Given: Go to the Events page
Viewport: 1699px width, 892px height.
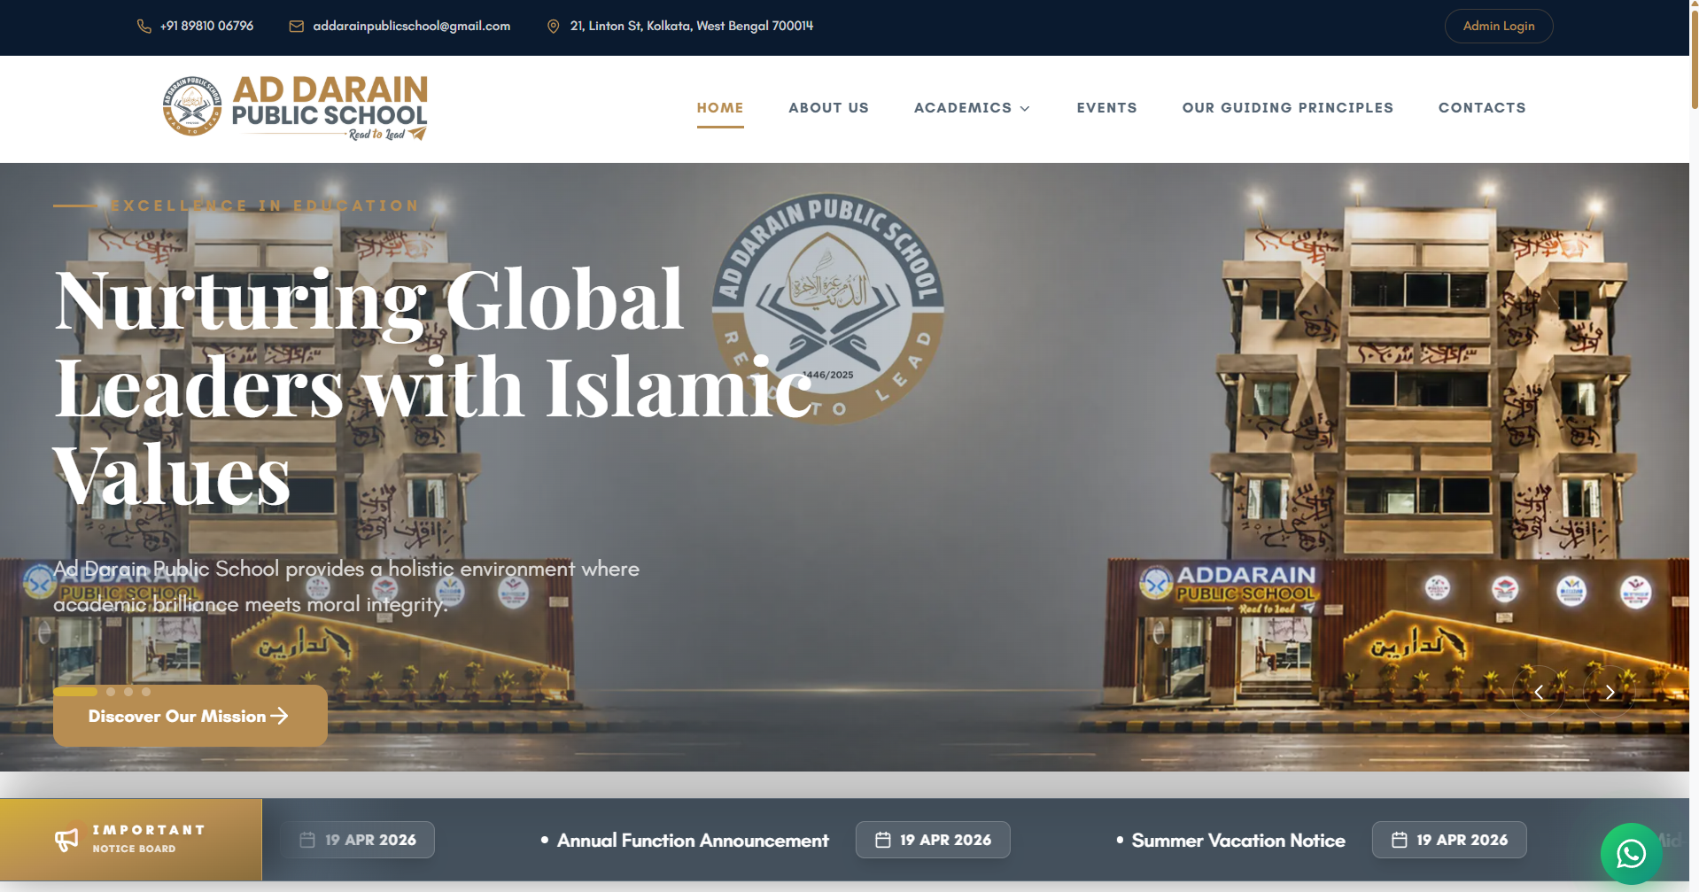Looking at the screenshot, I should pyautogui.click(x=1107, y=108).
